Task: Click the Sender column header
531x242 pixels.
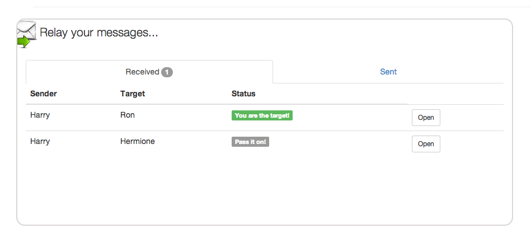Action: 44,94
